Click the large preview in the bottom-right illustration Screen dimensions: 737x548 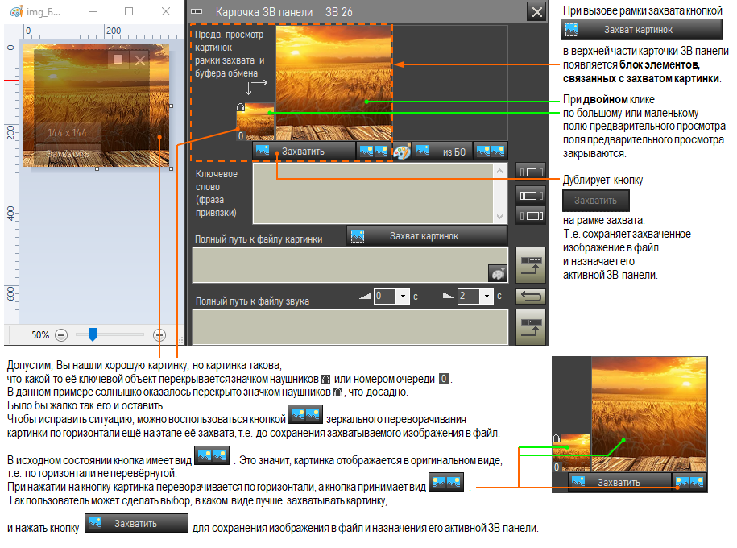[648, 414]
